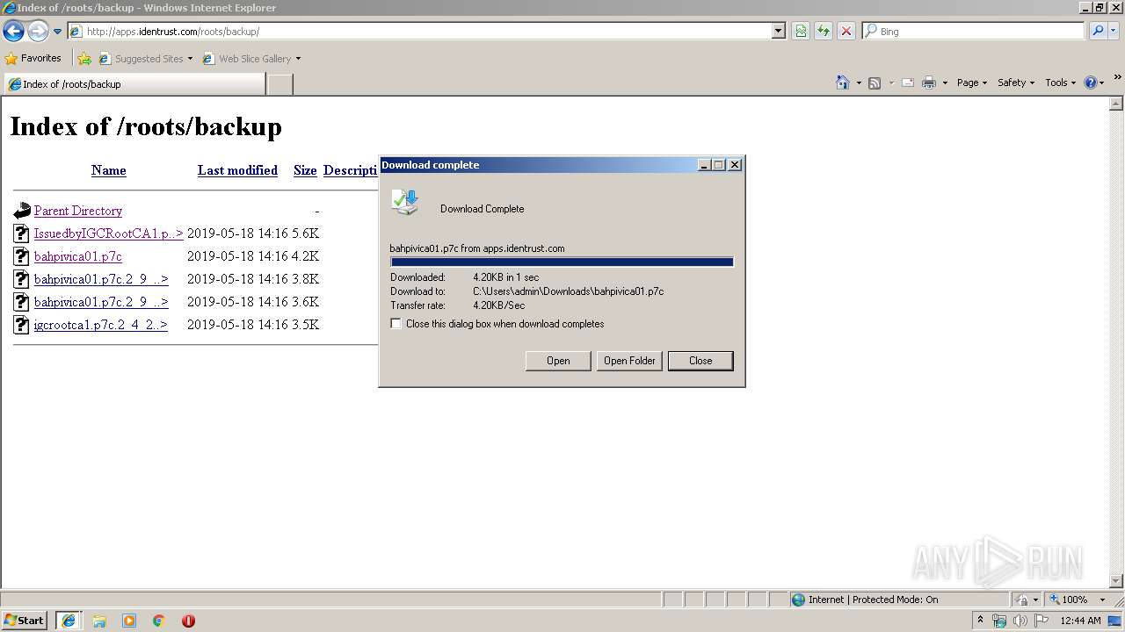This screenshot has width=1125, height=632.
Task: Click Read Mail envelope icon
Action: point(908,83)
